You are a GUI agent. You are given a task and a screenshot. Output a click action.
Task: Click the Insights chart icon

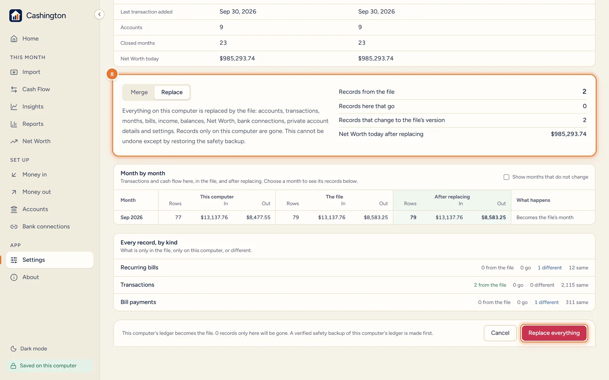[x=14, y=107]
